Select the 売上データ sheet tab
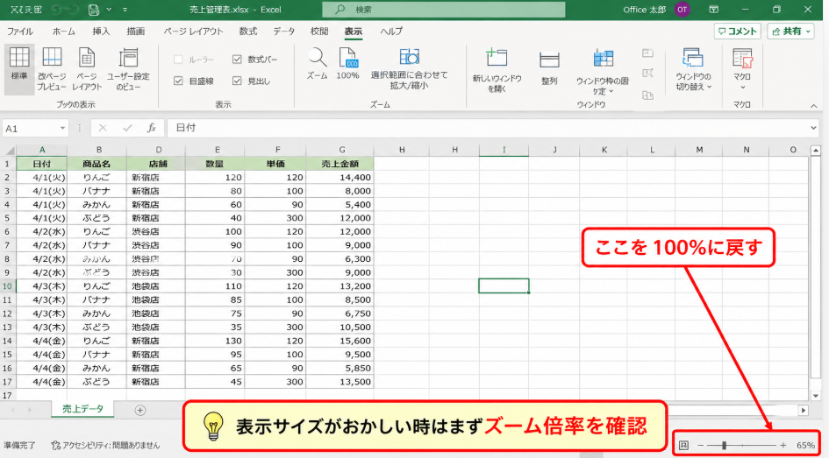Viewport: 829px width, 458px height. point(82,409)
